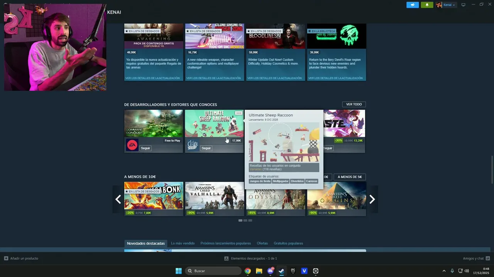Click the Divertidos tag
Viewport: 494px width, 277px height.
[297, 181]
